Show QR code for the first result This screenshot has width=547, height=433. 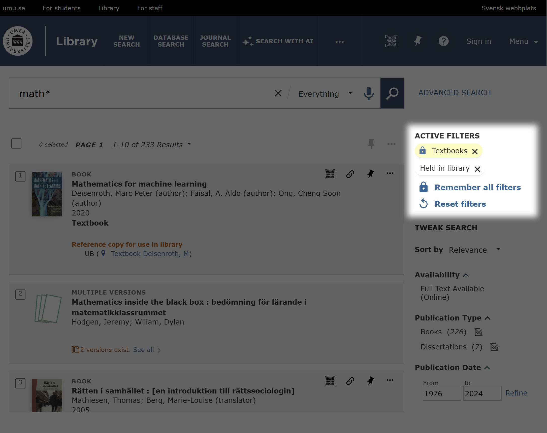click(x=330, y=174)
